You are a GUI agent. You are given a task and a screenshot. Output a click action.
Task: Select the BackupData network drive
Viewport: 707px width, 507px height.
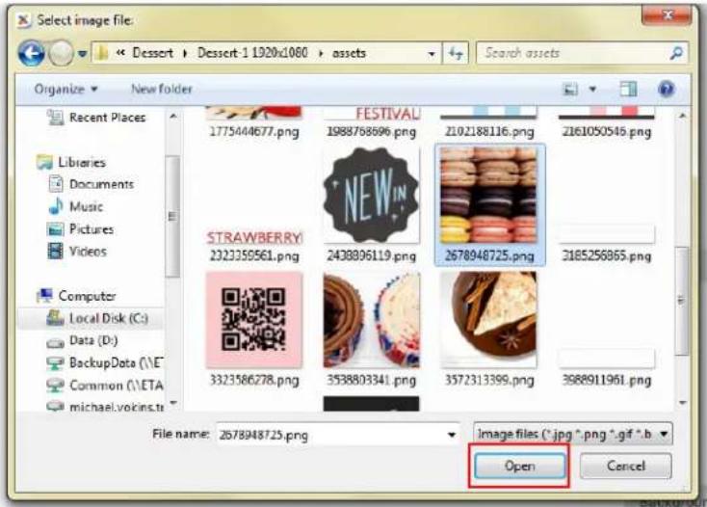(x=117, y=363)
